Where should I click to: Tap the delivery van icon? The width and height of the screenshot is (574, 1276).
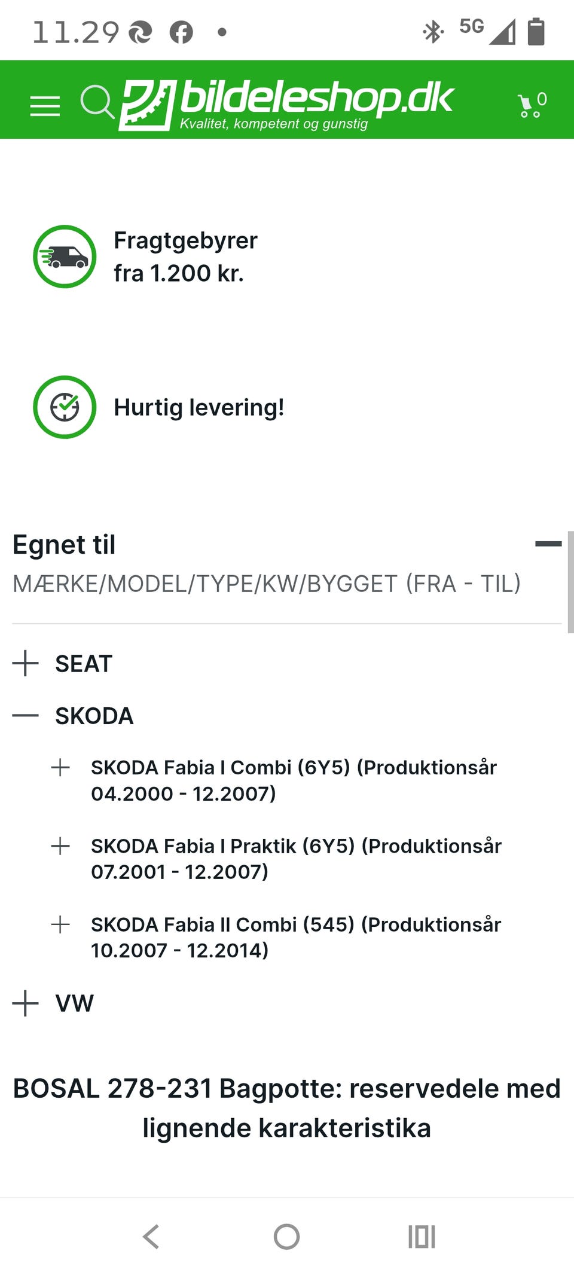point(65,257)
